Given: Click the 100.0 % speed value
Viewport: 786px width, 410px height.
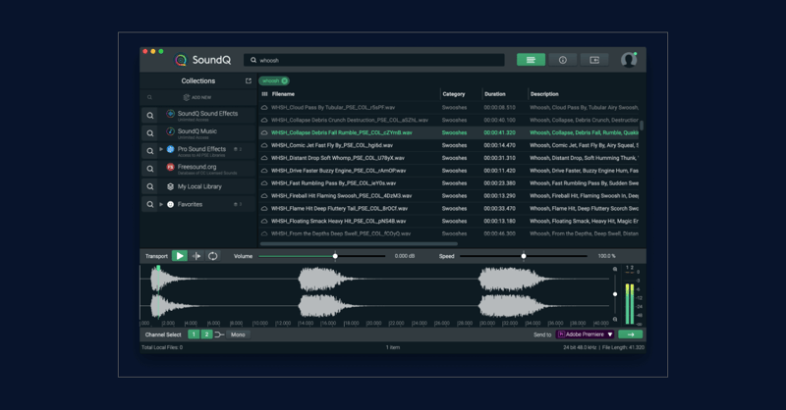Looking at the screenshot, I should click(x=606, y=256).
